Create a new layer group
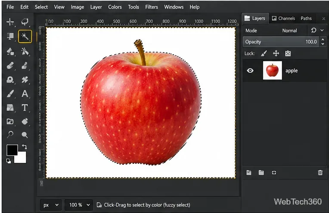 point(261,172)
